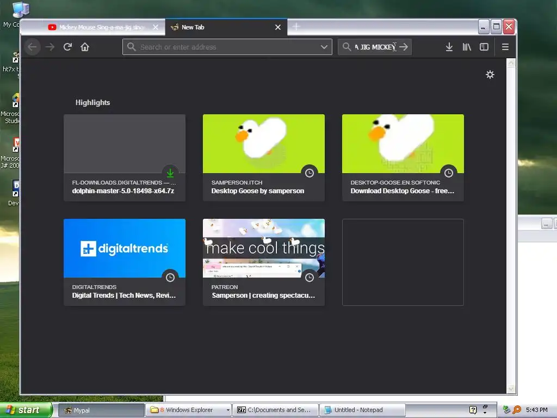Switch to C:\Documents and Se... 7-Zip window

275,410
